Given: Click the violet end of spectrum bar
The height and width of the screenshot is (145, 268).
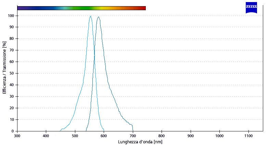Looking at the screenshot, I should (20, 8).
